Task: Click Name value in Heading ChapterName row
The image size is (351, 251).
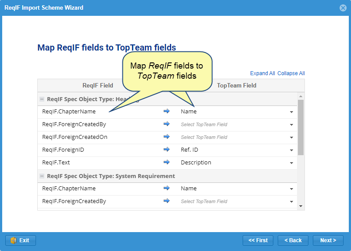Action: [x=189, y=112]
